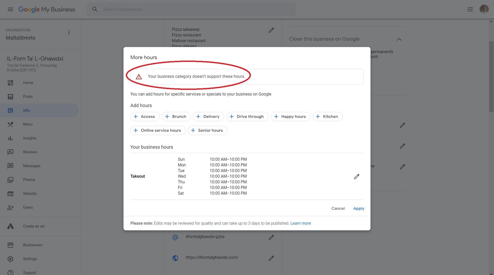
Task: Open the Info menu item
Action: (39, 110)
